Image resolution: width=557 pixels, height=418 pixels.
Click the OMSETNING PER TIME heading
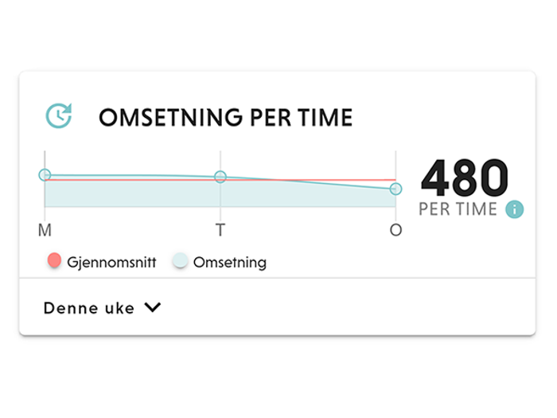coord(225,118)
